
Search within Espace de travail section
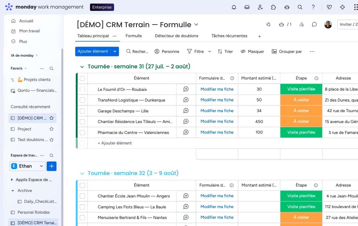pyautogui.click(x=51, y=155)
